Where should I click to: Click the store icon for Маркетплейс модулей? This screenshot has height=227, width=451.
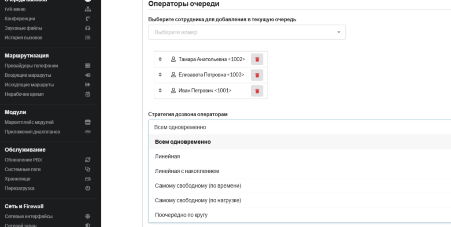coord(88,122)
